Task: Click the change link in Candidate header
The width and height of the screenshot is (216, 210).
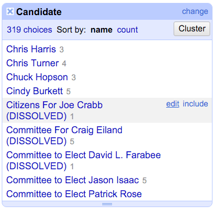Action: 195,11
